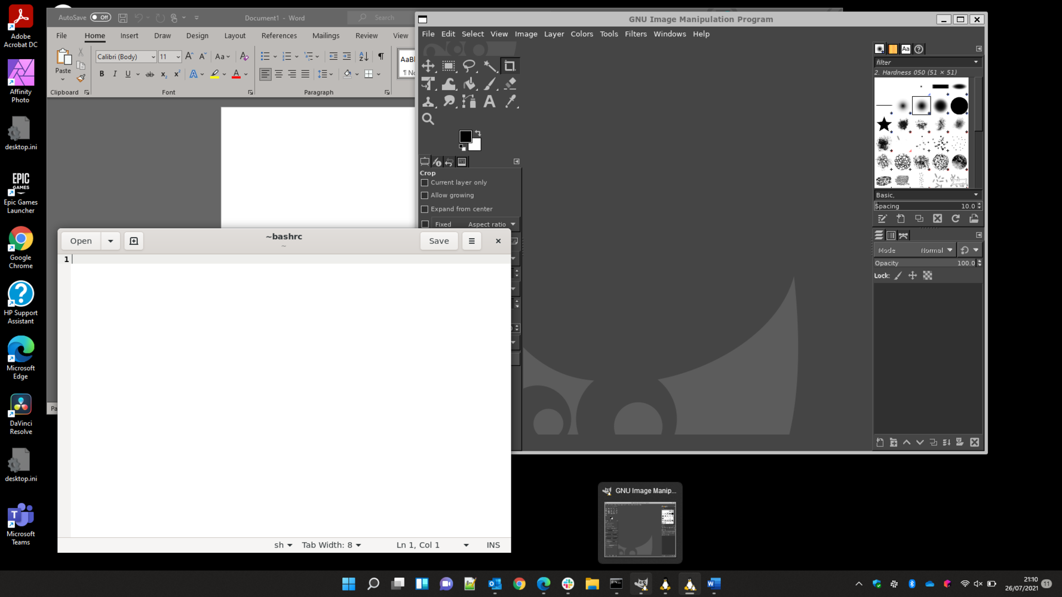Toggle Expand from center checkbox
Viewport: 1062px width, 597px height.
[x=425, y=209]
